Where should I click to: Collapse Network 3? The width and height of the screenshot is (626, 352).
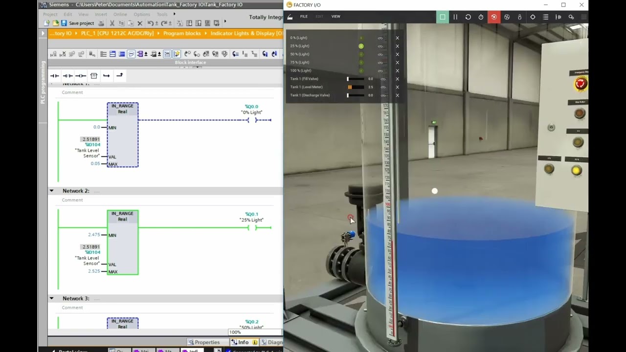[x=51, y=298]
